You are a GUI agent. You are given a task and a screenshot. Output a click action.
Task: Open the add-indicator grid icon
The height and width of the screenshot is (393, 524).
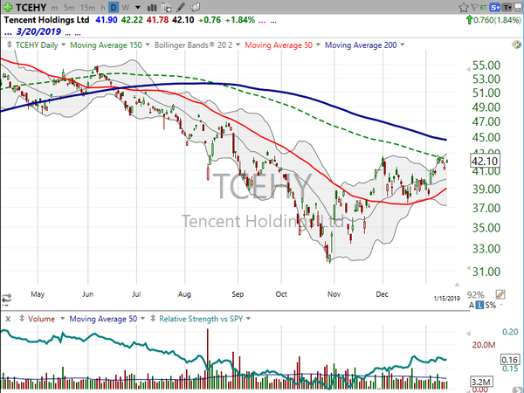pyautogui.click(x=166, y=7)
